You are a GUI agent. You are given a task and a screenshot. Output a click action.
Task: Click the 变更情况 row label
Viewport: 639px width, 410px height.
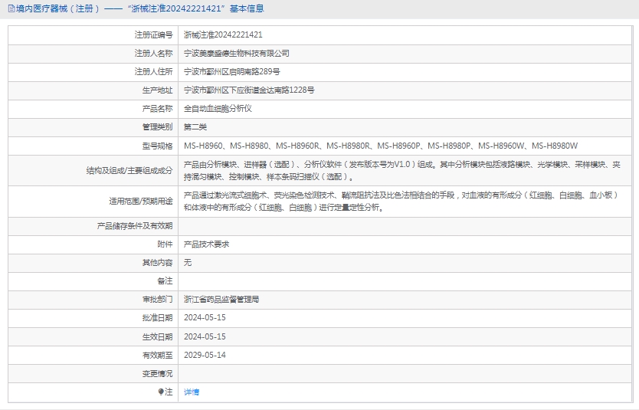click(x=158, y=373)
